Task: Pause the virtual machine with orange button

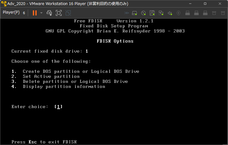Action: pyautogui.click(x=35, y=13)
